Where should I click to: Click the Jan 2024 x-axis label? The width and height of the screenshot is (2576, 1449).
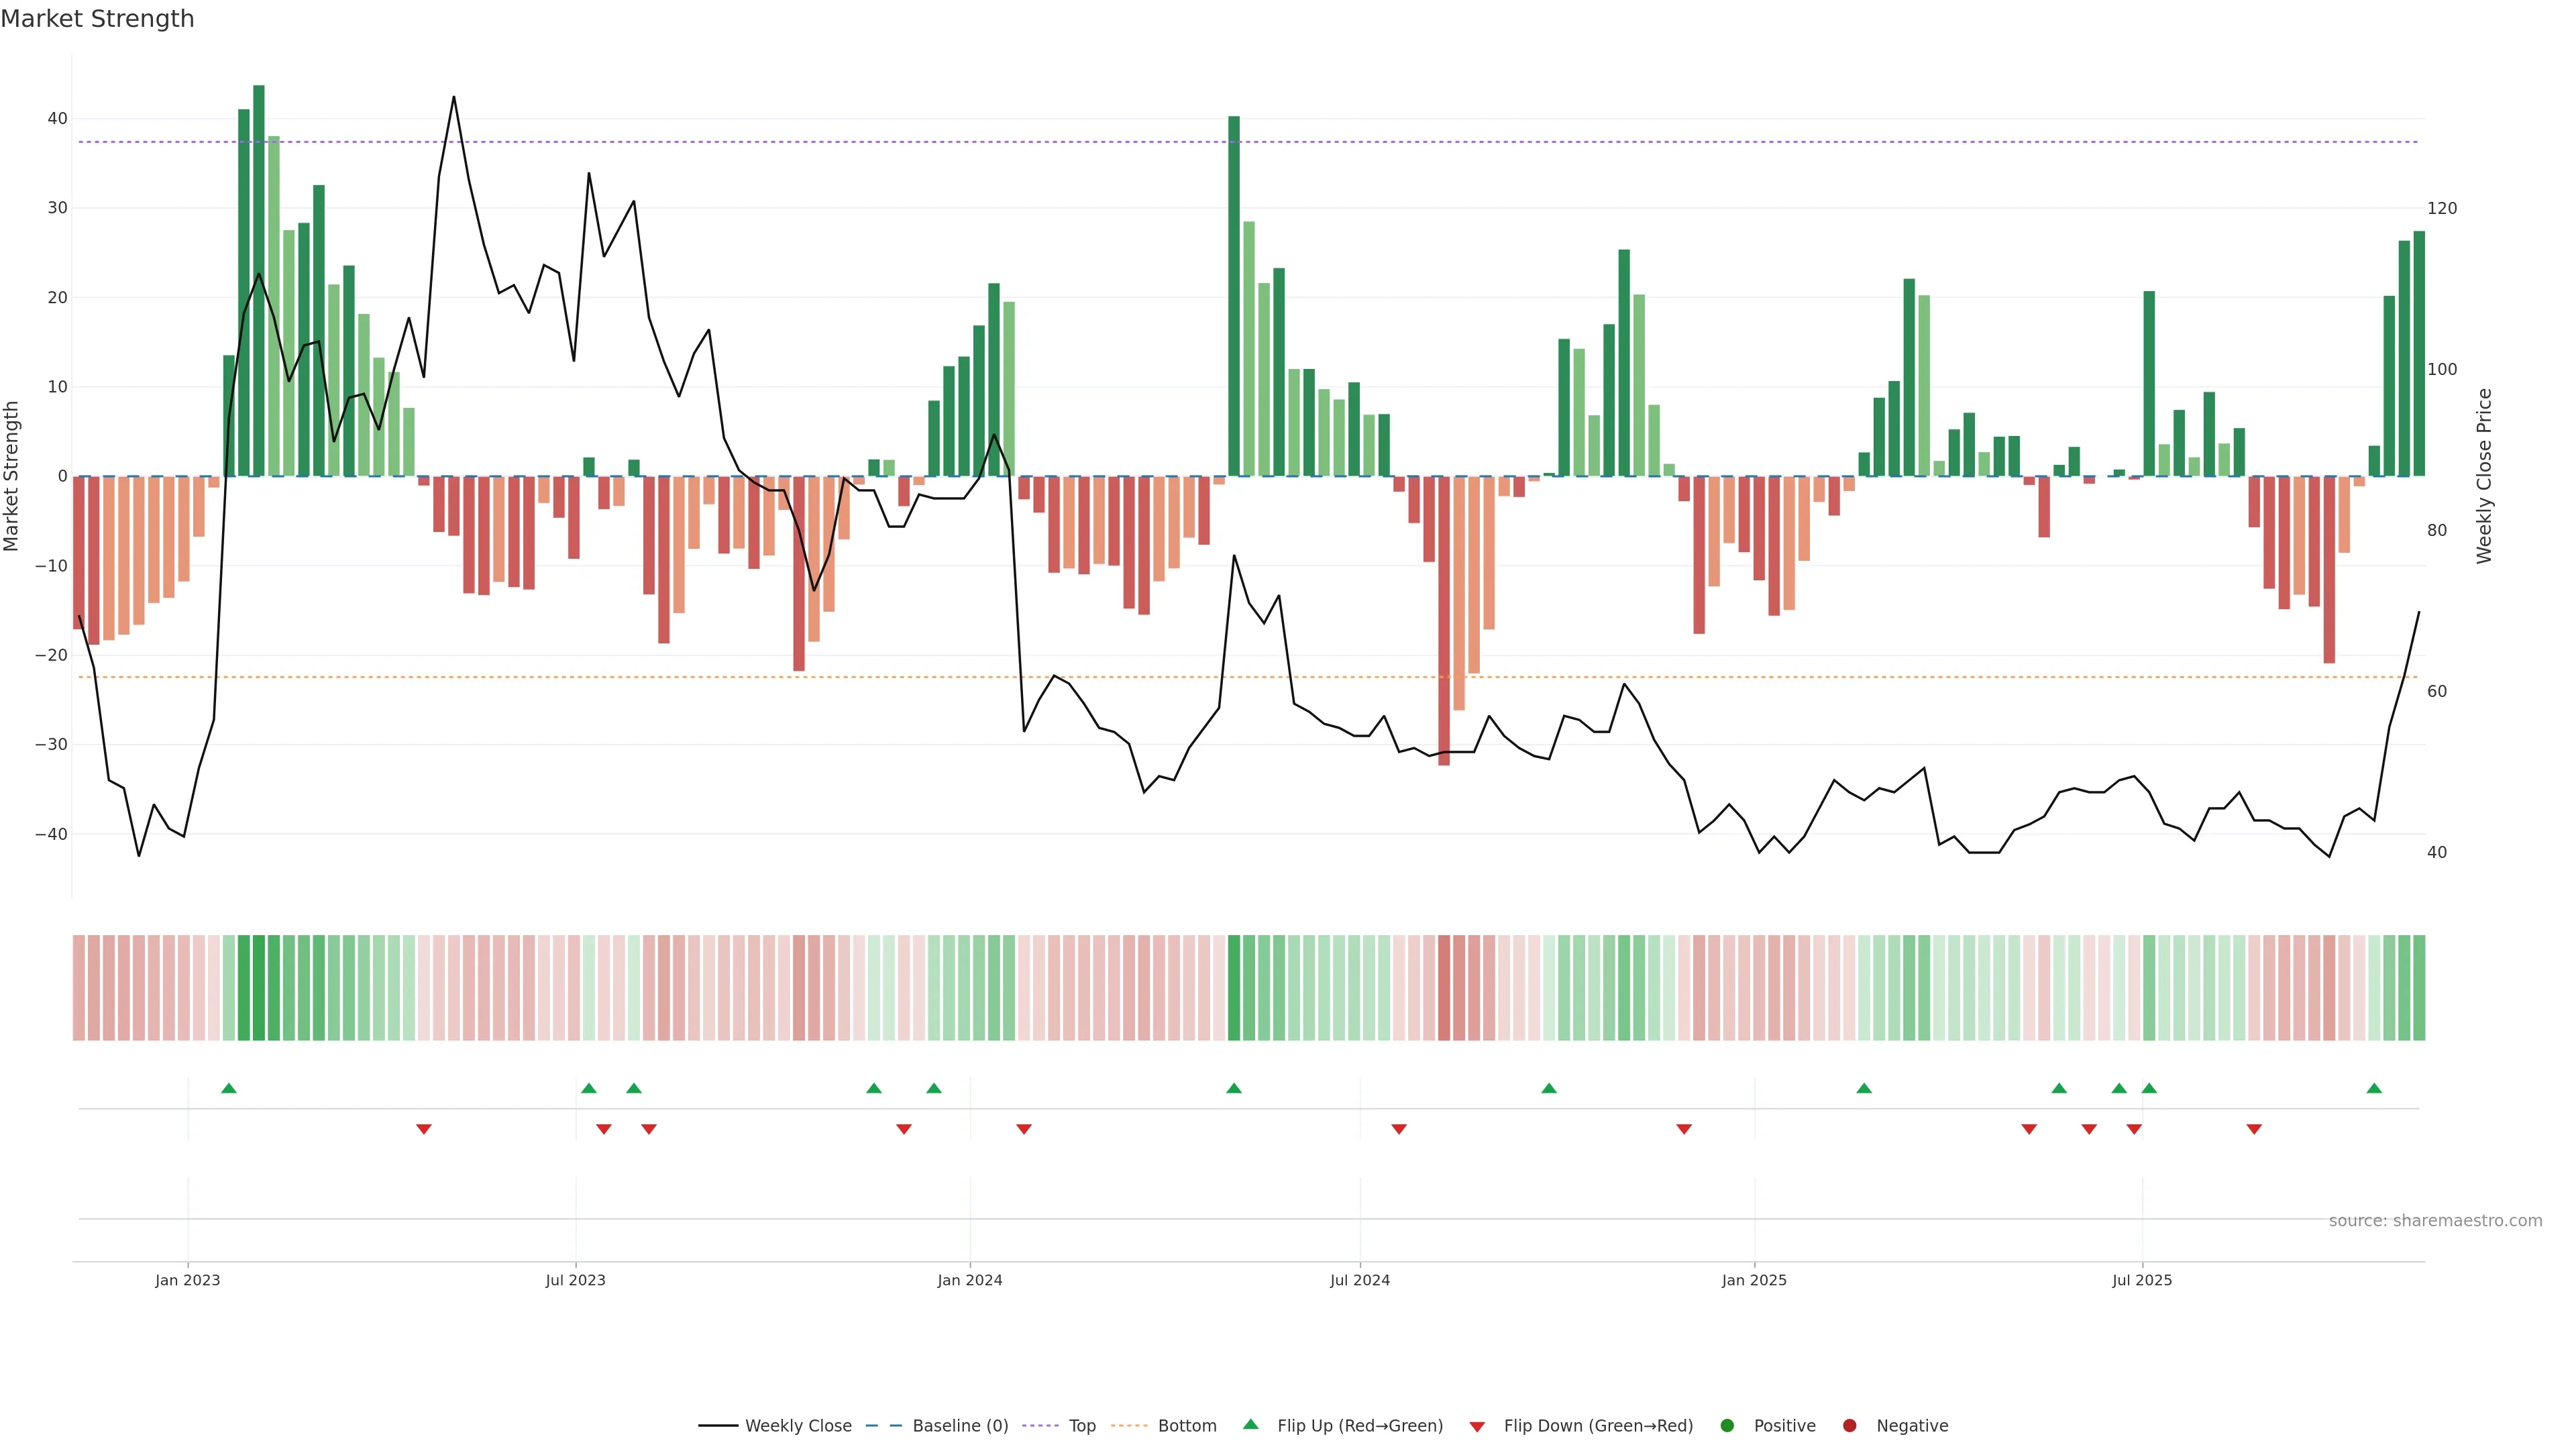click(969, 1280)
